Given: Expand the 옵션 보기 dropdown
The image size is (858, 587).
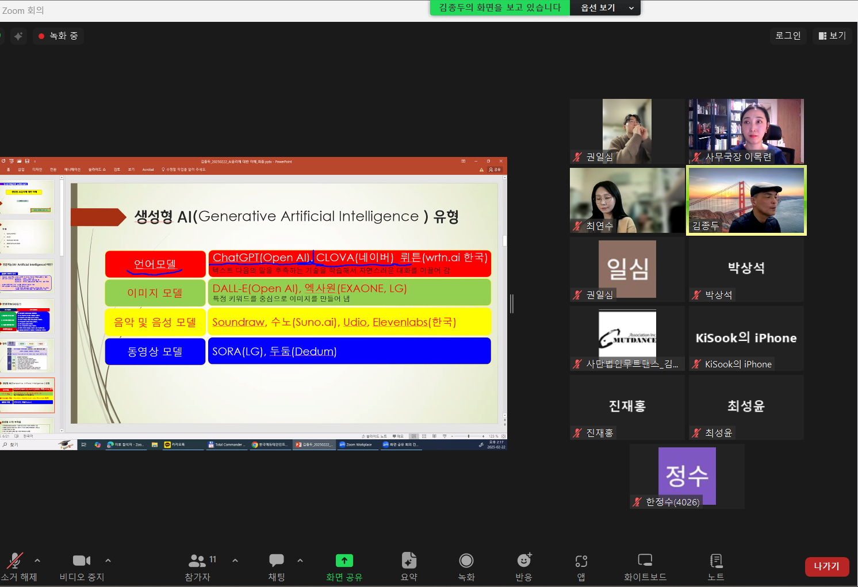Looking at the screenshot, I should 605,7.
